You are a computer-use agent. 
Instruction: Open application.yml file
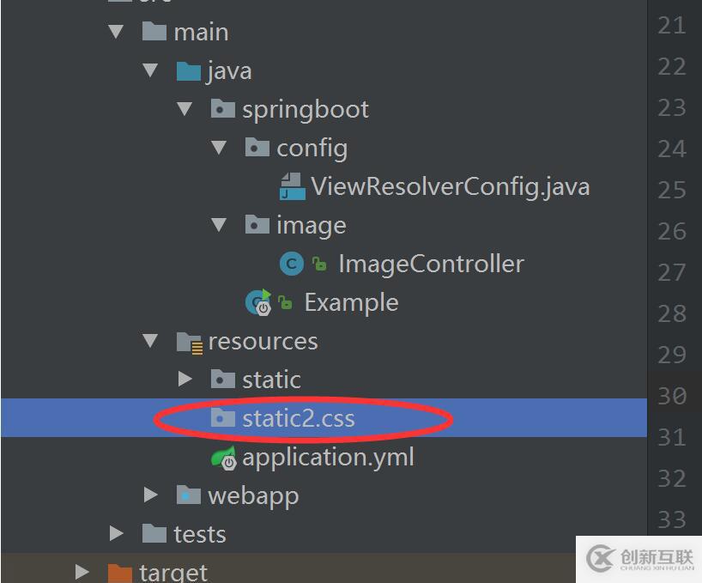pyautogui.click(x=328, y=457)
